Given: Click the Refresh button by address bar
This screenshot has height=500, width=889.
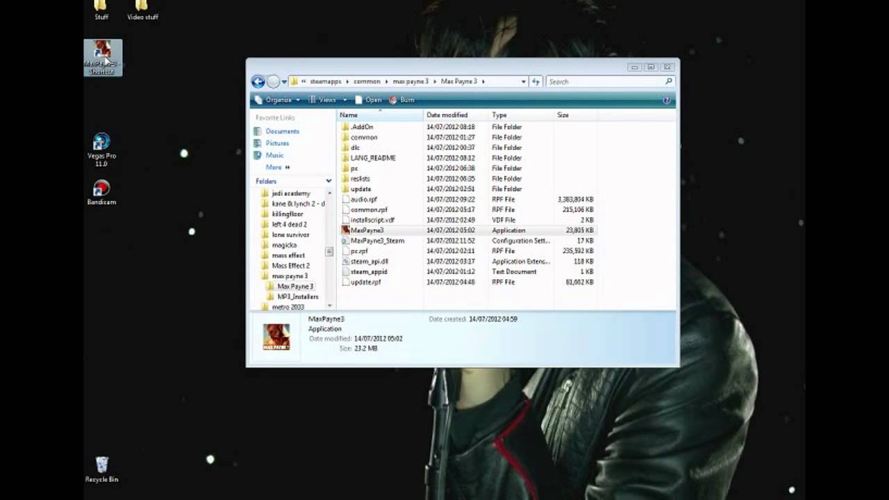Looking at the screenshot, I should [x=535, y=81].
